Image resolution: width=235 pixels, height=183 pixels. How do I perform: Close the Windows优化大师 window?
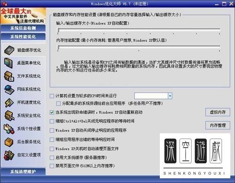(231, 4)
